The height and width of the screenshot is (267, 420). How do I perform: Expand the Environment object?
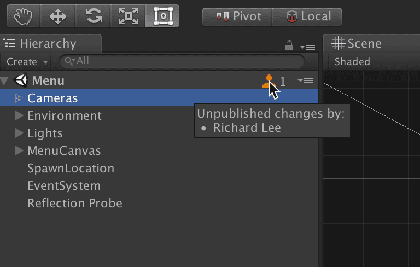coord(19,115)
